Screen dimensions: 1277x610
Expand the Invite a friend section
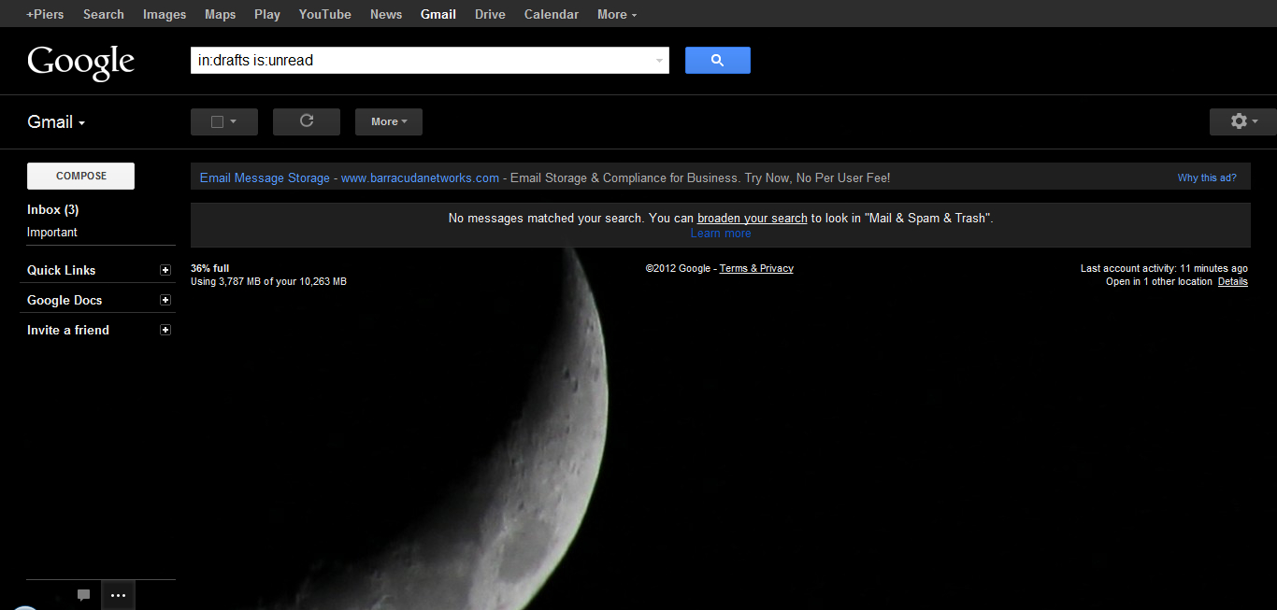[165, 330]
